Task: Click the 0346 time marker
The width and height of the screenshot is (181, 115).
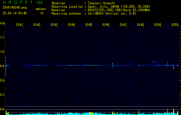Action: tap(106, 24)
